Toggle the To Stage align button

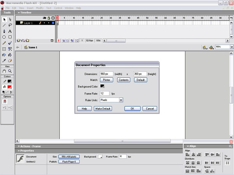(227, 163)
